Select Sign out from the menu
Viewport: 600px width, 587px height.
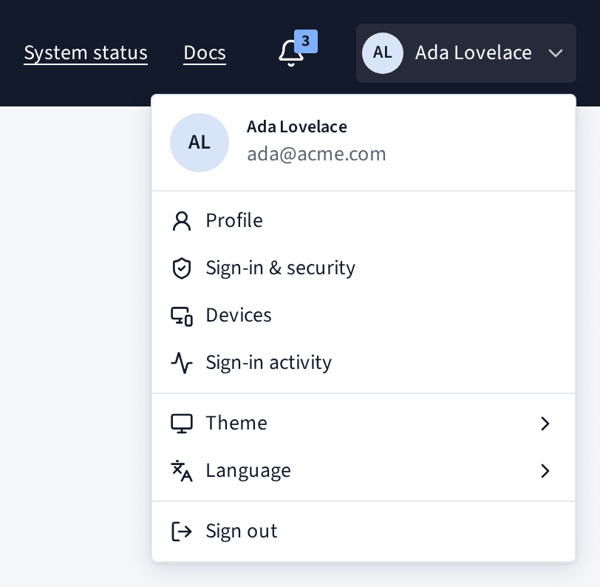pos(364,532)
